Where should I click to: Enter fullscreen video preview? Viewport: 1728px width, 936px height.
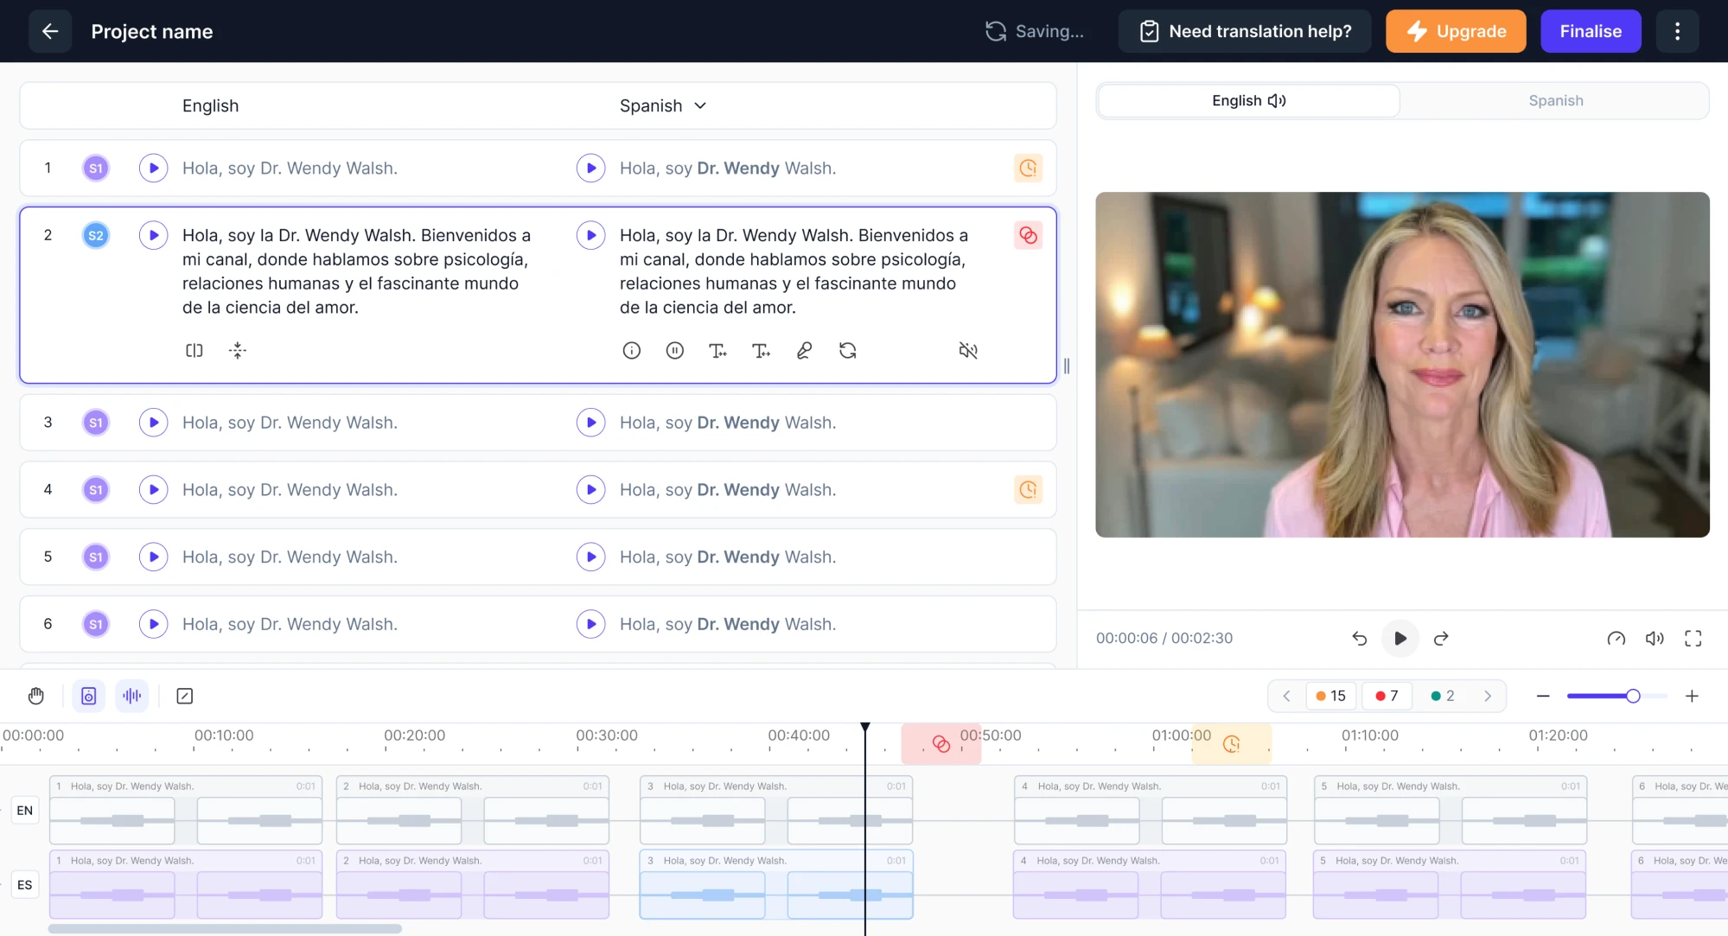click(1693, 639)
